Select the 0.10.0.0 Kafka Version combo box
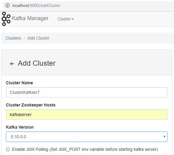Screen dimensions: 174x155 tap(87, 137)
